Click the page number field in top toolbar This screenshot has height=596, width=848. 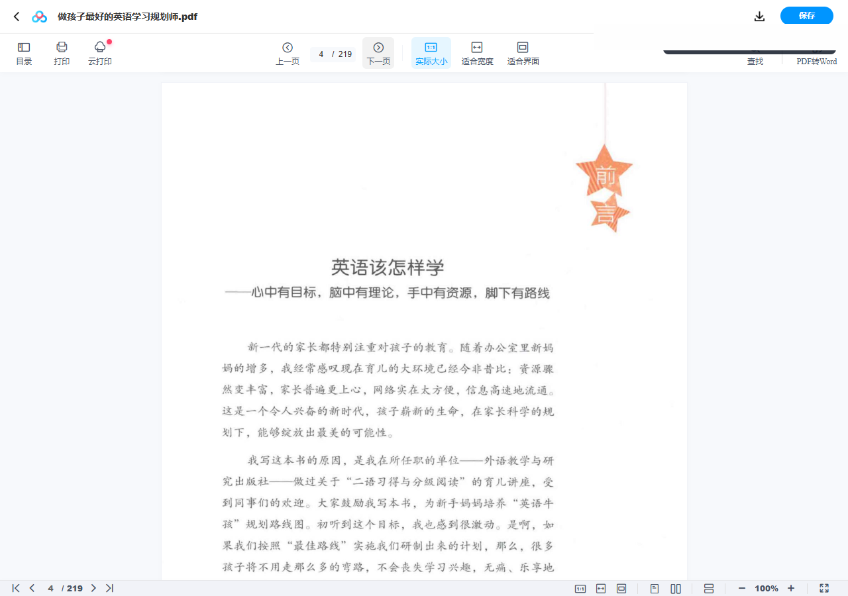pyautogui.click(x=321, y=54)
